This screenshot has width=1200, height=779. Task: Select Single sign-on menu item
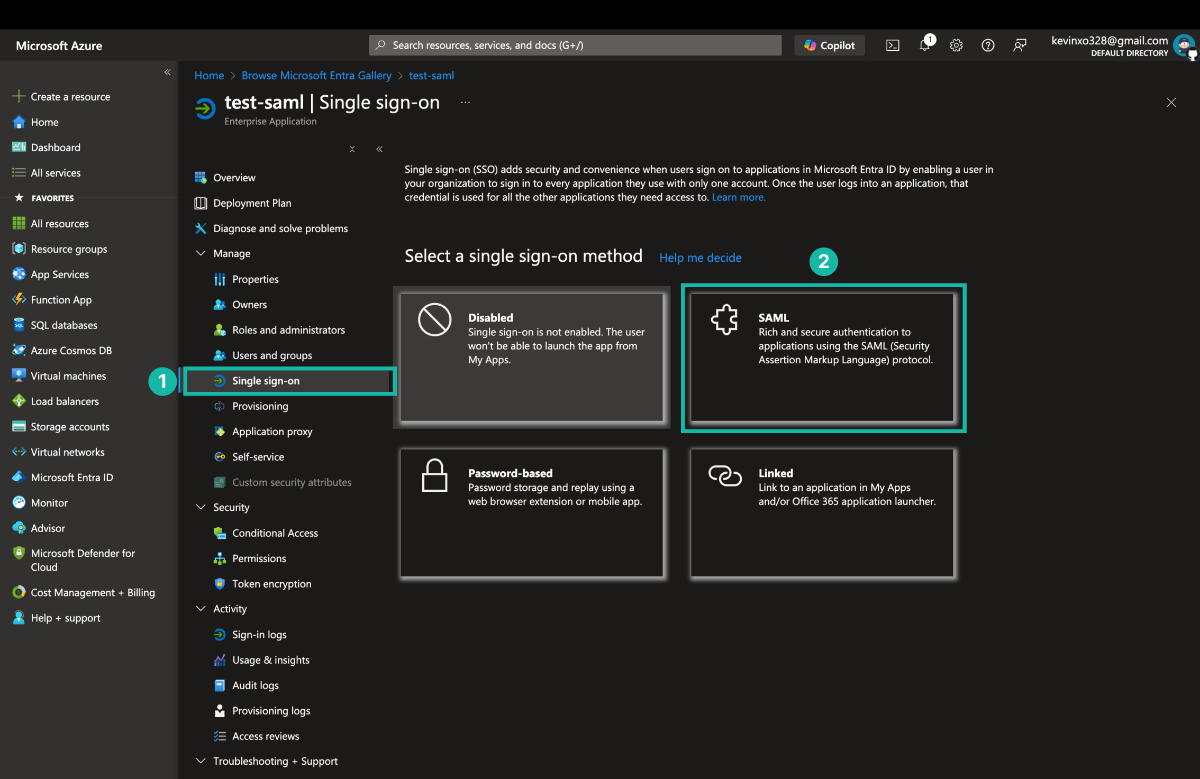click(x=288, y=381)
